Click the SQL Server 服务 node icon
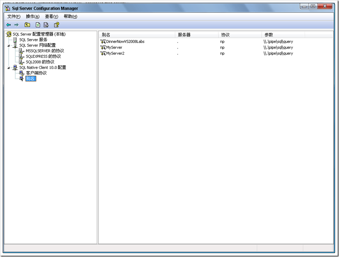 [15, 40]
